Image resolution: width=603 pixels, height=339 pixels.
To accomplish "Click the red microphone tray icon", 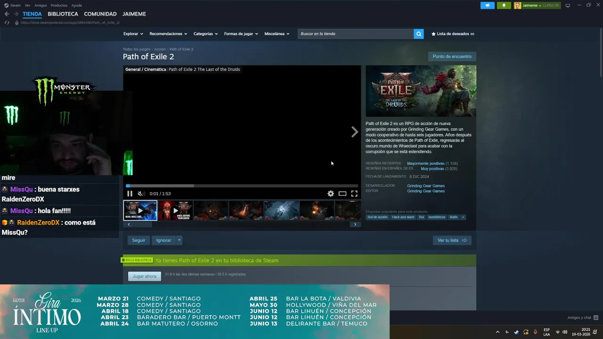I will point(535,332).
